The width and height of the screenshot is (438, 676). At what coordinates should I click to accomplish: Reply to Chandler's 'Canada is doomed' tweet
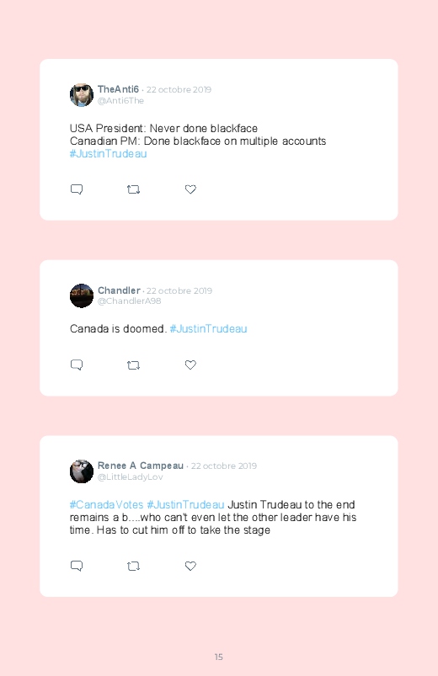pyautogui.click(x=77, y=365)
